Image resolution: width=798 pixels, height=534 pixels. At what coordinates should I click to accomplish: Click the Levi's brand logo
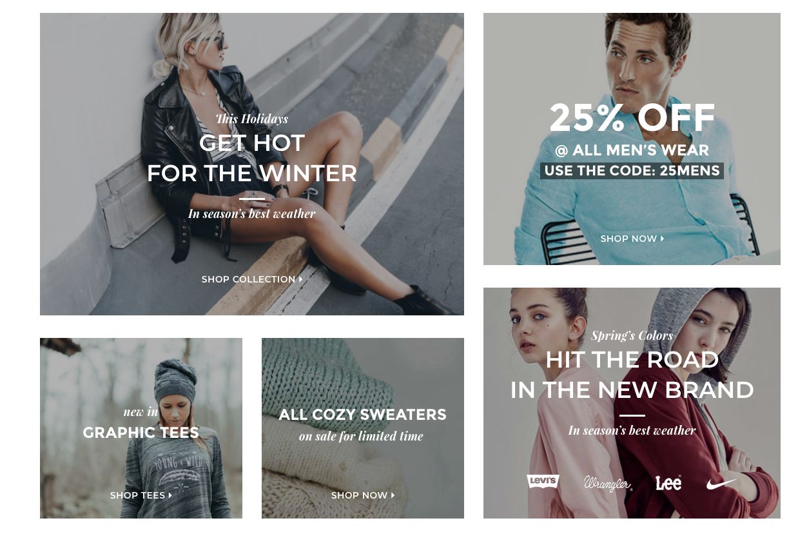click(543, 482)
